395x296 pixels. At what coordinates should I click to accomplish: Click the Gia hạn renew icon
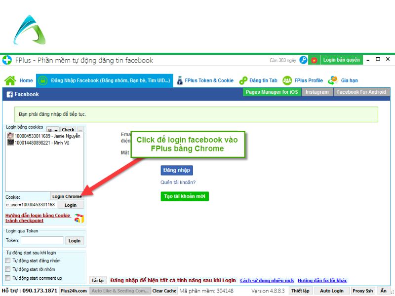point(333,80)
